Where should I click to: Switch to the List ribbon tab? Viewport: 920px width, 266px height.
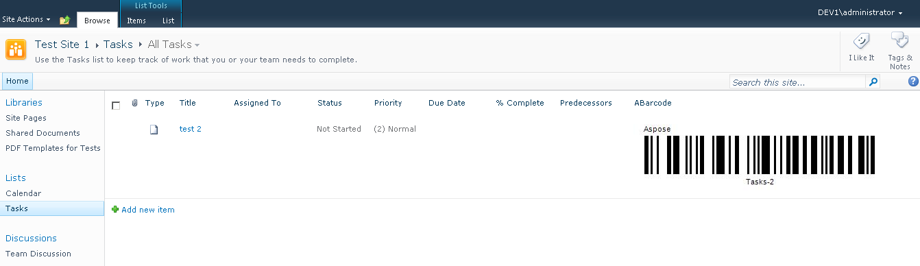[168, 21]
